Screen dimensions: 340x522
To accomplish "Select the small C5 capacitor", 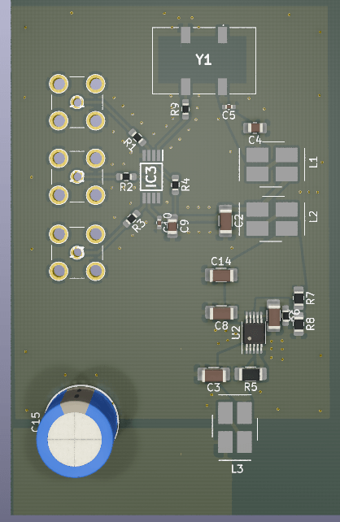I will [x=229, y=107].
